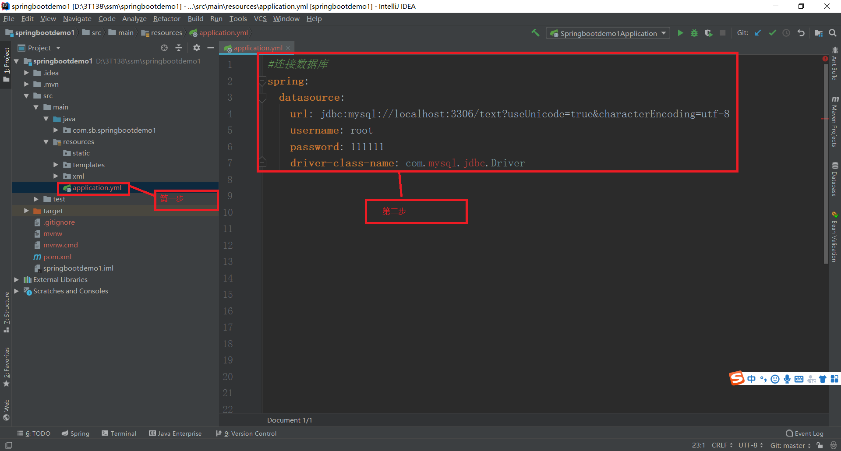Click the editor error indicator icon

click(825, 59)
